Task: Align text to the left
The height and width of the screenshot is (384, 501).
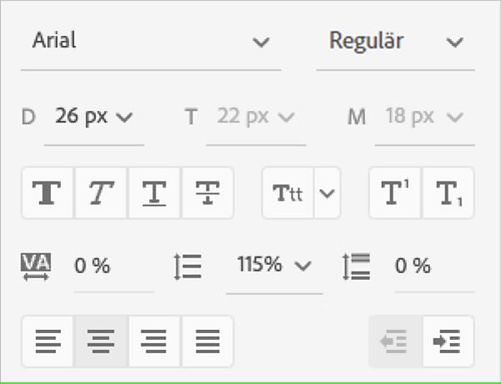Action: 48,342
